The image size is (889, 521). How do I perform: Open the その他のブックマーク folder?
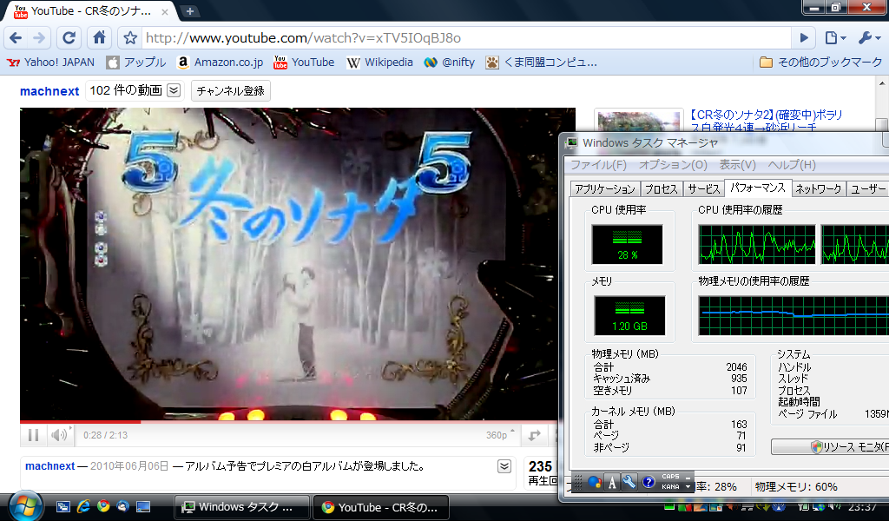pos(821,63)
